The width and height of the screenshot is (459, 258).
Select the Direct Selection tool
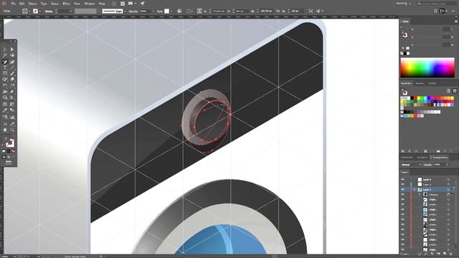point(12,49)
